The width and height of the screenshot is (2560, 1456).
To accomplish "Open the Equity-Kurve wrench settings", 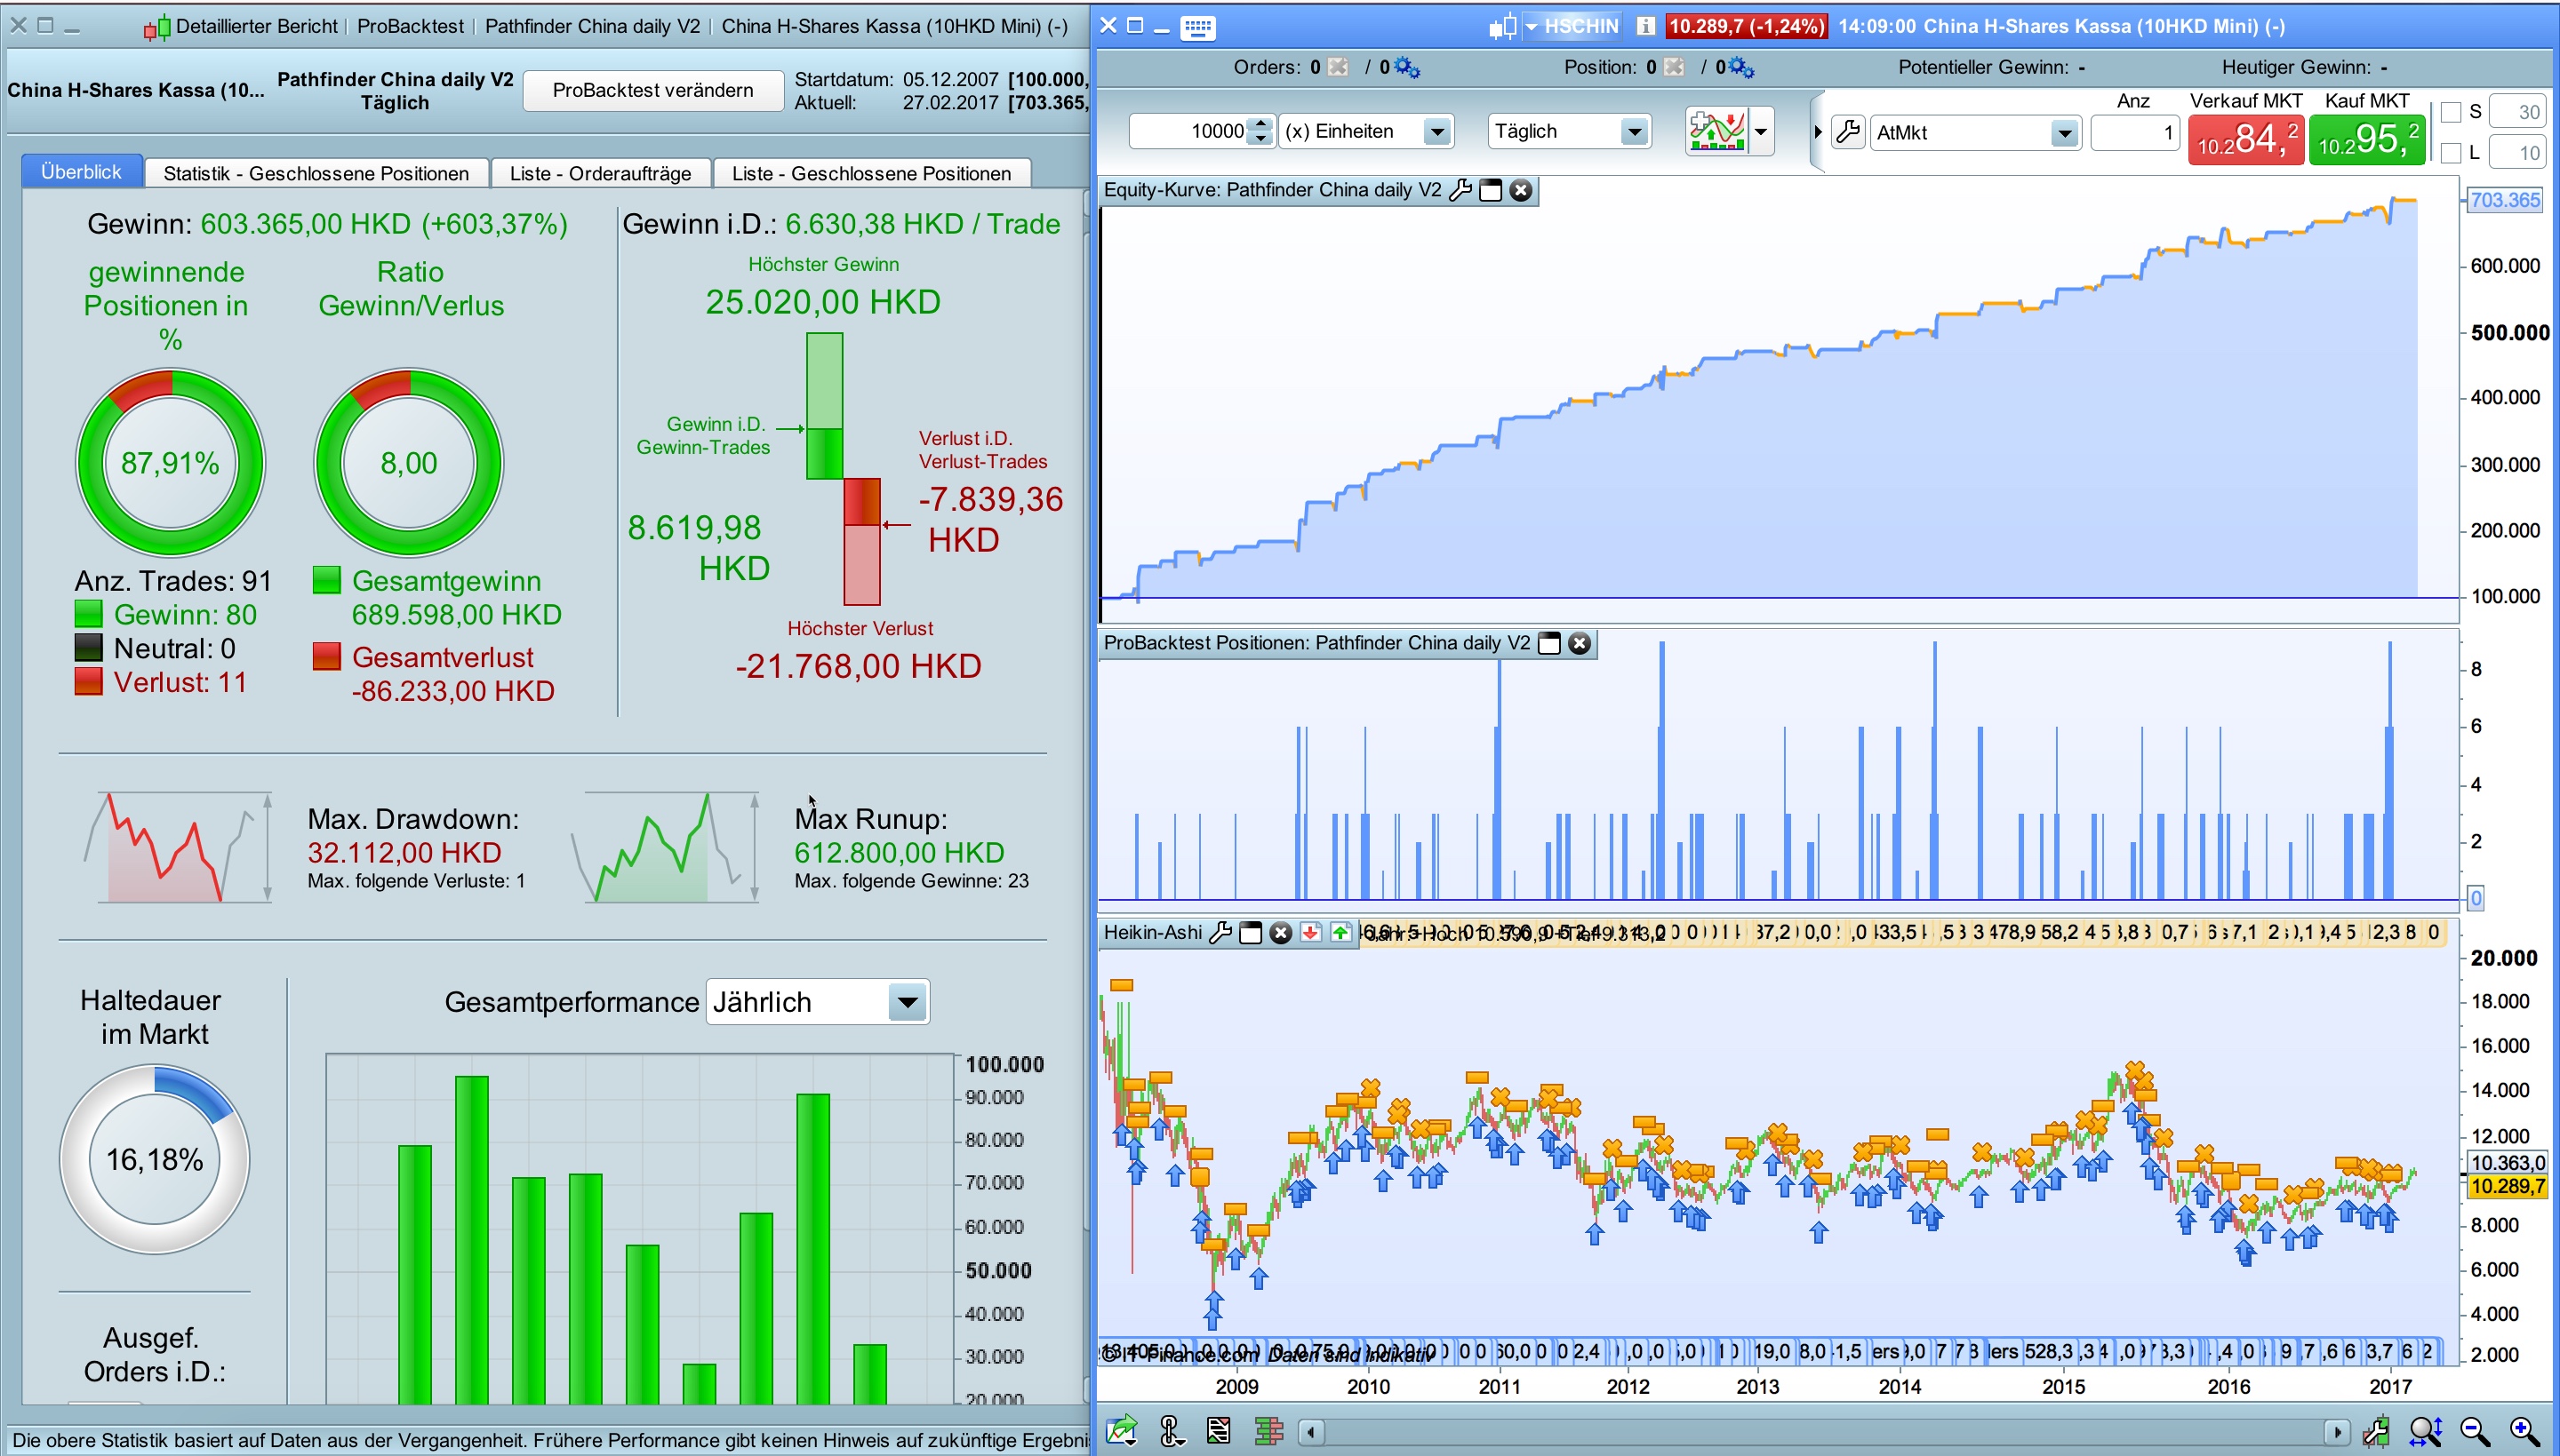I will pyautogui.click(x=1460, y=190).
